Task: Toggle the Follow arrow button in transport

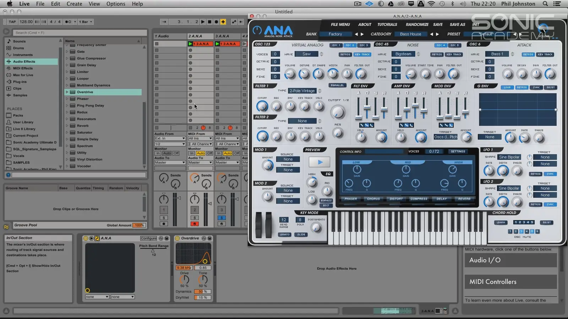Action: [164, 22]
